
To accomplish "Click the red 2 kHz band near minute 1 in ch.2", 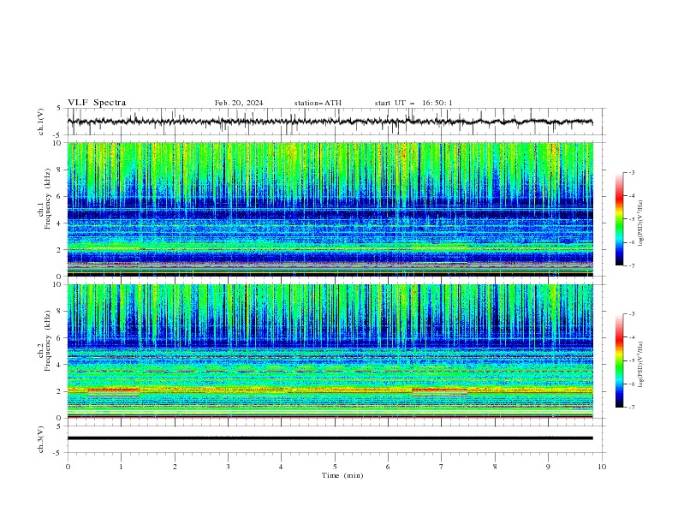I will (114, 390).
